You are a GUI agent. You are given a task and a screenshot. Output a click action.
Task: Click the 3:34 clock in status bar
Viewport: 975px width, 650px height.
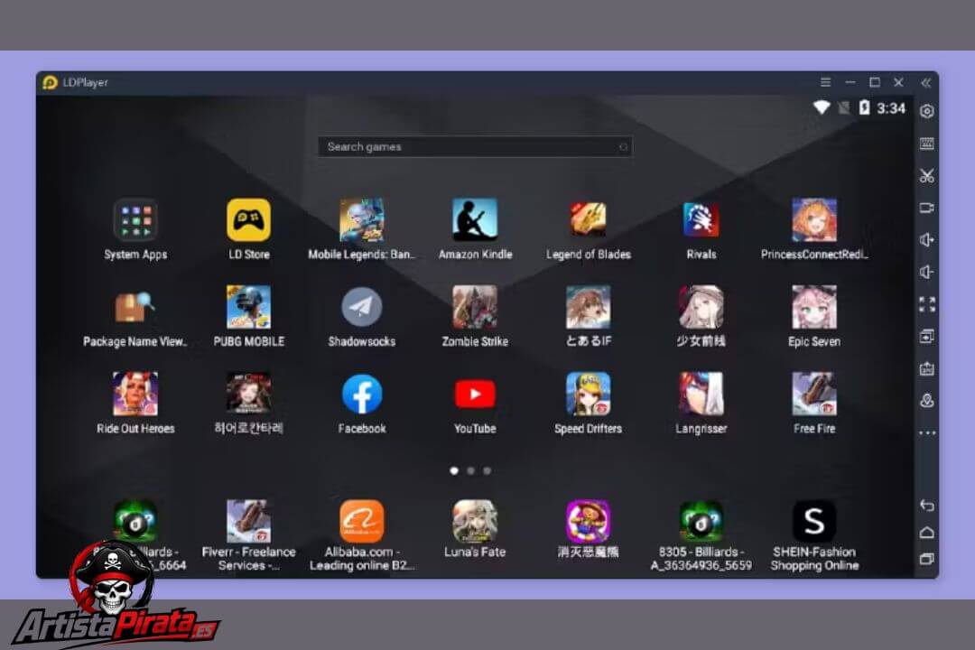pos(890,108)
